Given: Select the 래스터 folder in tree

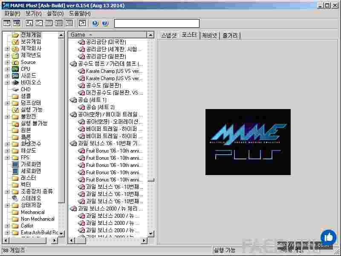Looking at the screenshot, I should click(28, 178).
